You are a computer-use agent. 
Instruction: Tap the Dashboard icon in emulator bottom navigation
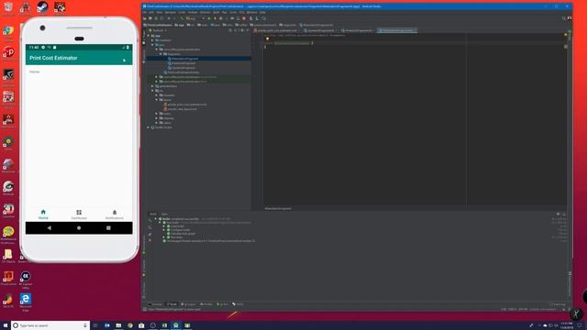tap(79, 214)
